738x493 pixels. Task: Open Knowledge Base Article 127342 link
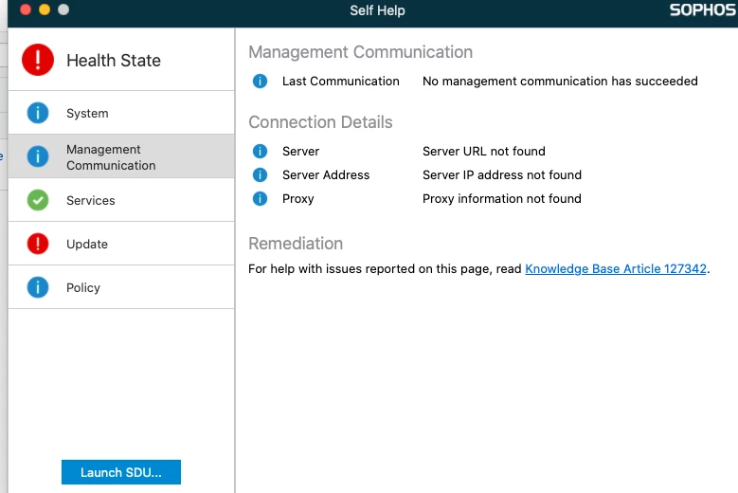pos(616,269)
